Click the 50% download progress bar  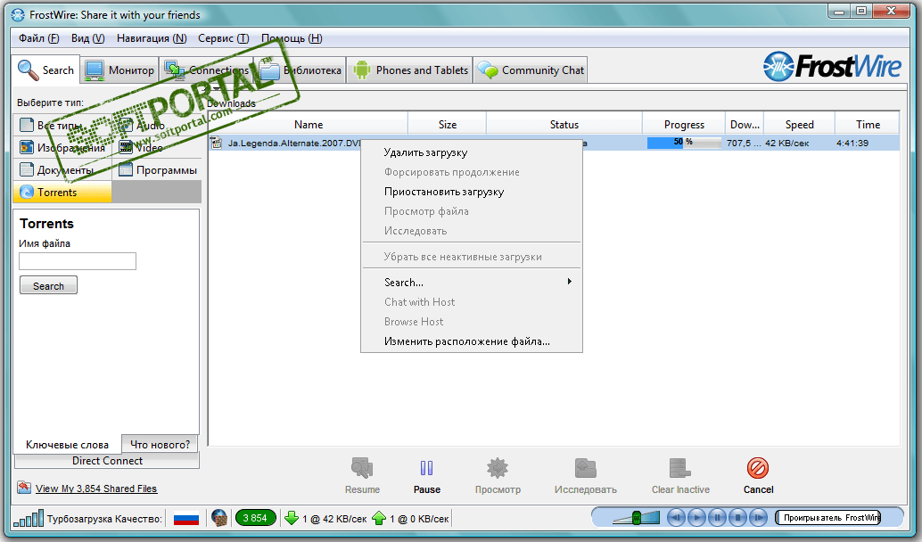(x=684, y=143)
